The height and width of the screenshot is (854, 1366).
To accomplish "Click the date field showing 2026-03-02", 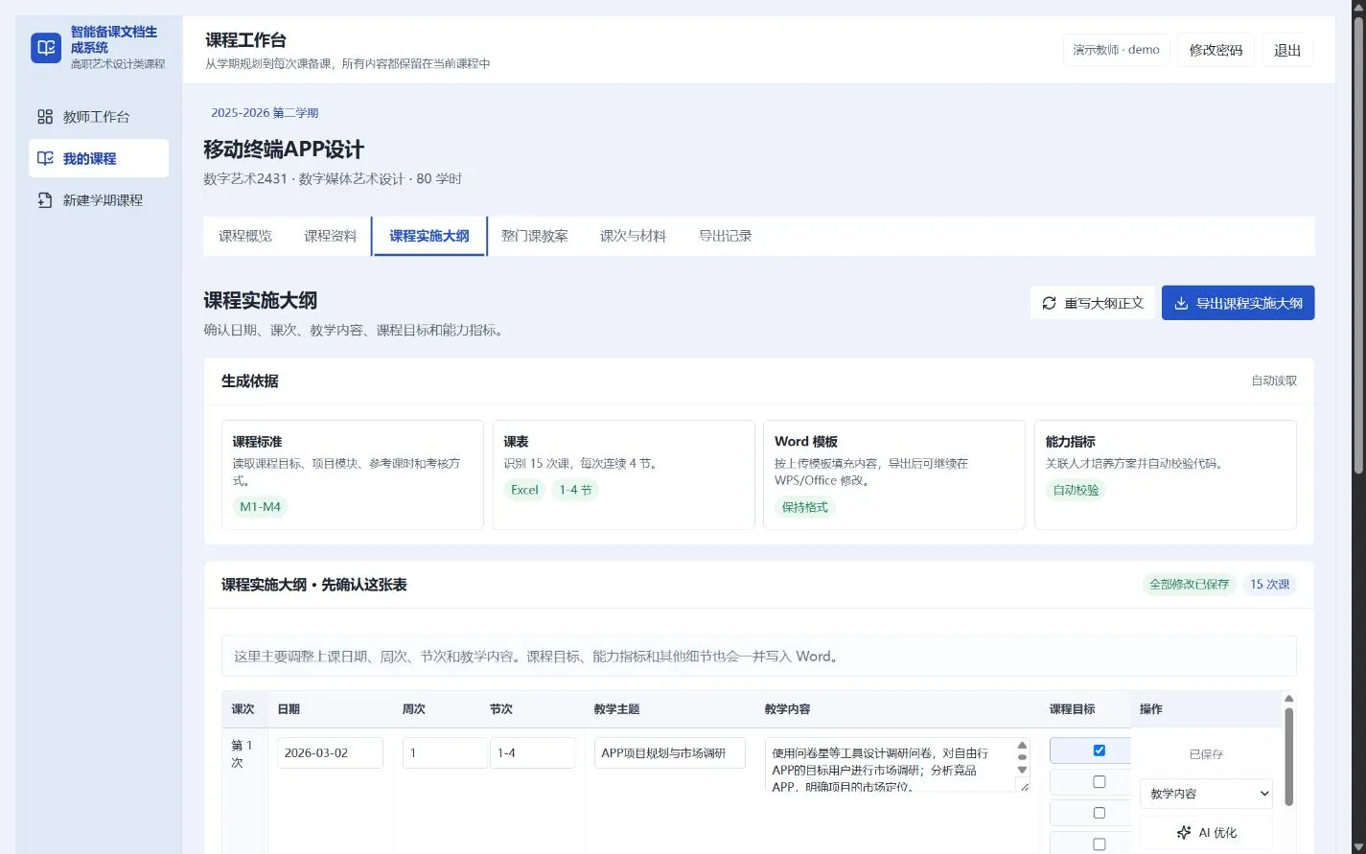I will (330, 752).
